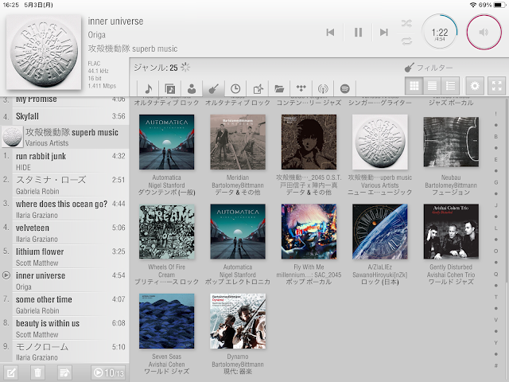
Task: Tap the フィルター filter field
Action: coord(434,68)
